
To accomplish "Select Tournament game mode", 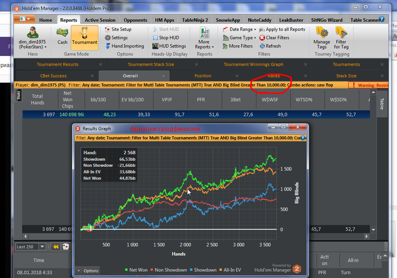I will tap(85, 37).
